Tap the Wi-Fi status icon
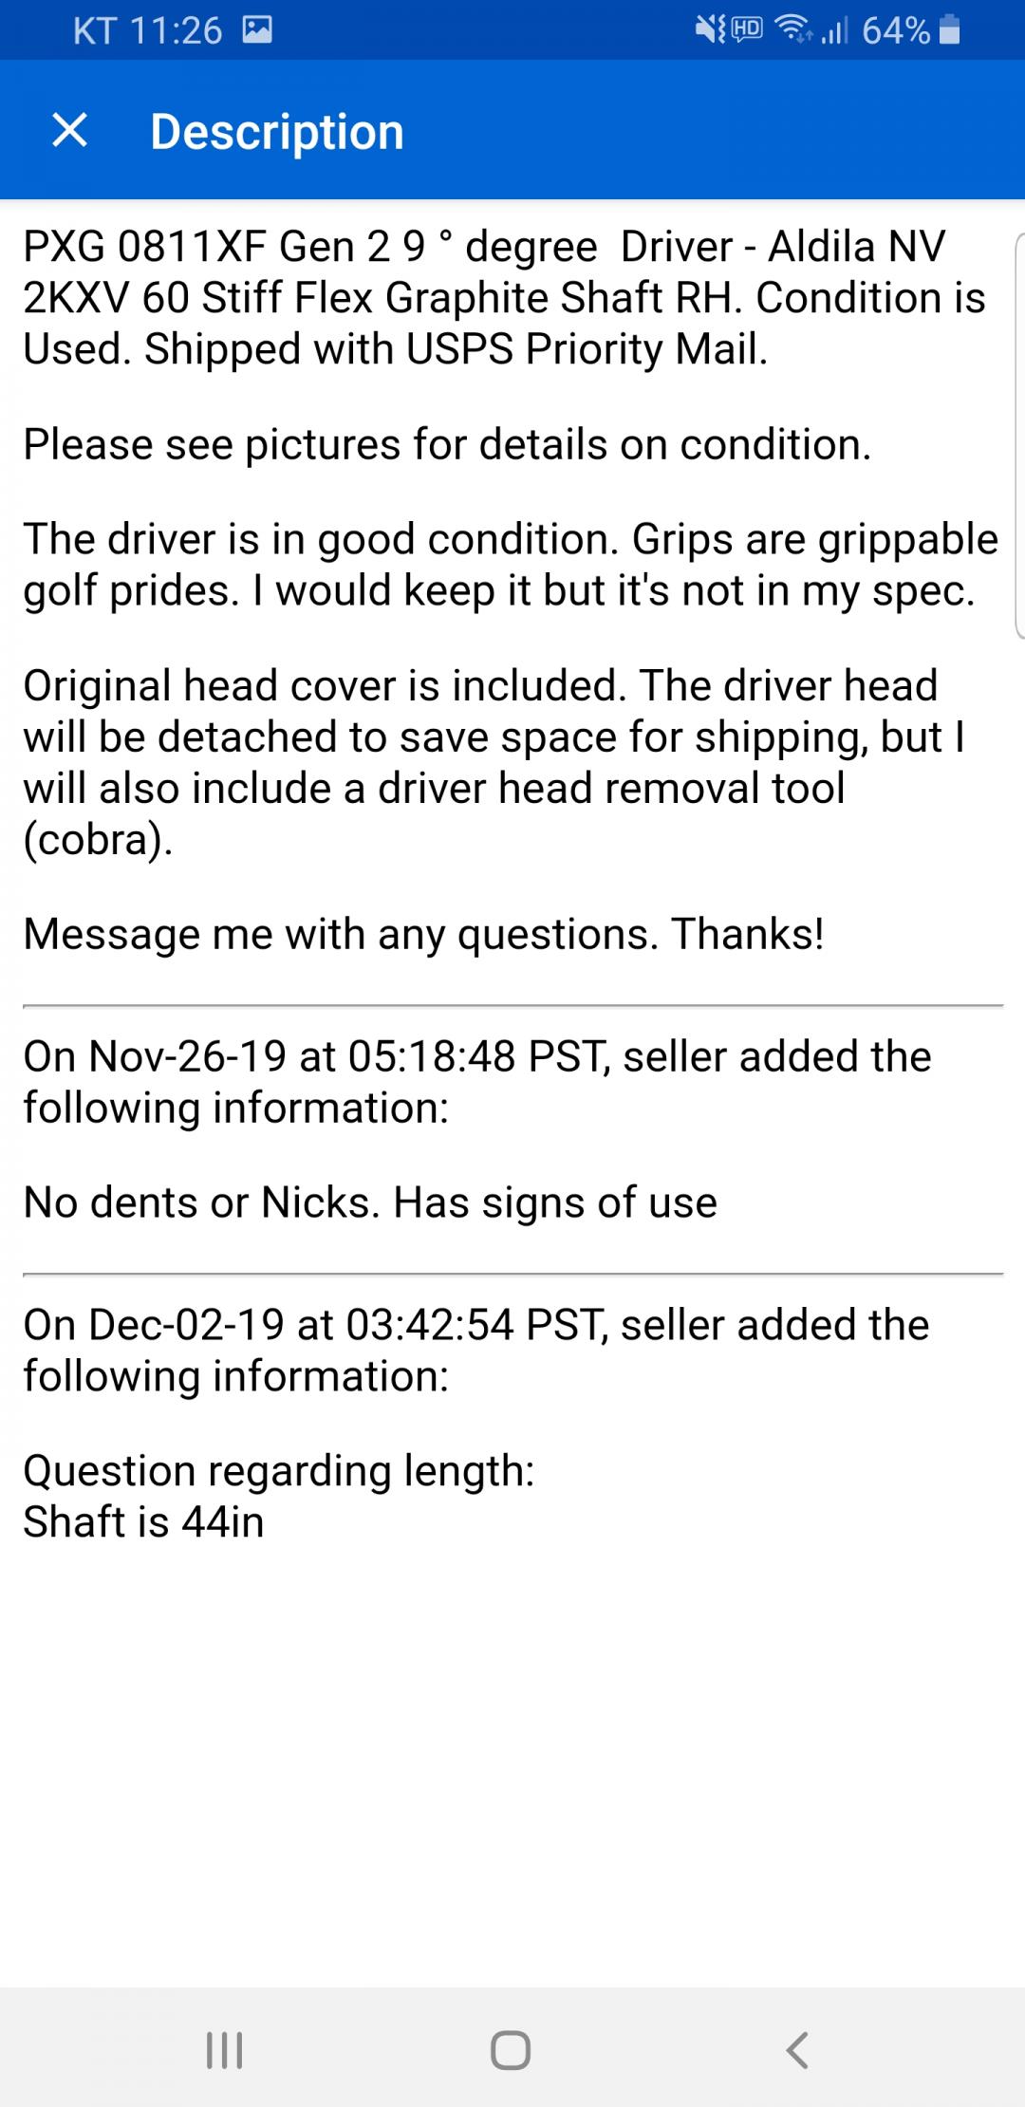Screen dimensions: 1025x2107 (793, 30)
